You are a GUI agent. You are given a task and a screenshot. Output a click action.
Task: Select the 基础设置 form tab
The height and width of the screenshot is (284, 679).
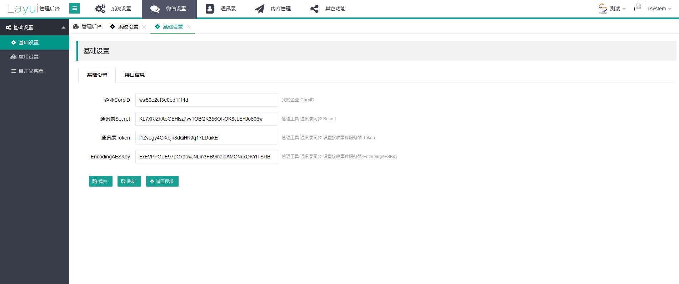point(97,75)
